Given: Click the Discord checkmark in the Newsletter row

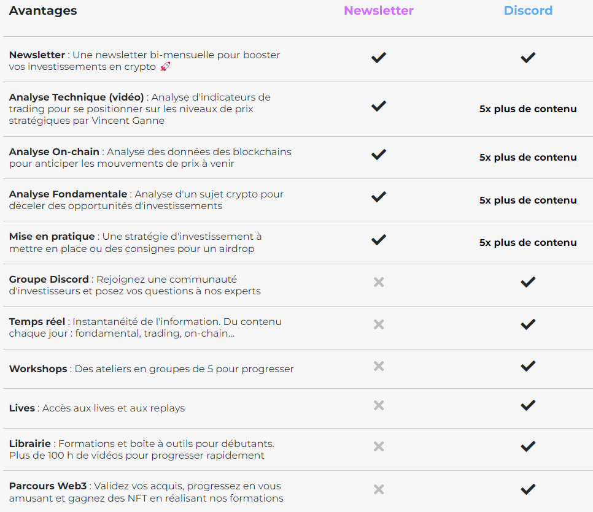Looking at the screenshot, I should 528,58.
